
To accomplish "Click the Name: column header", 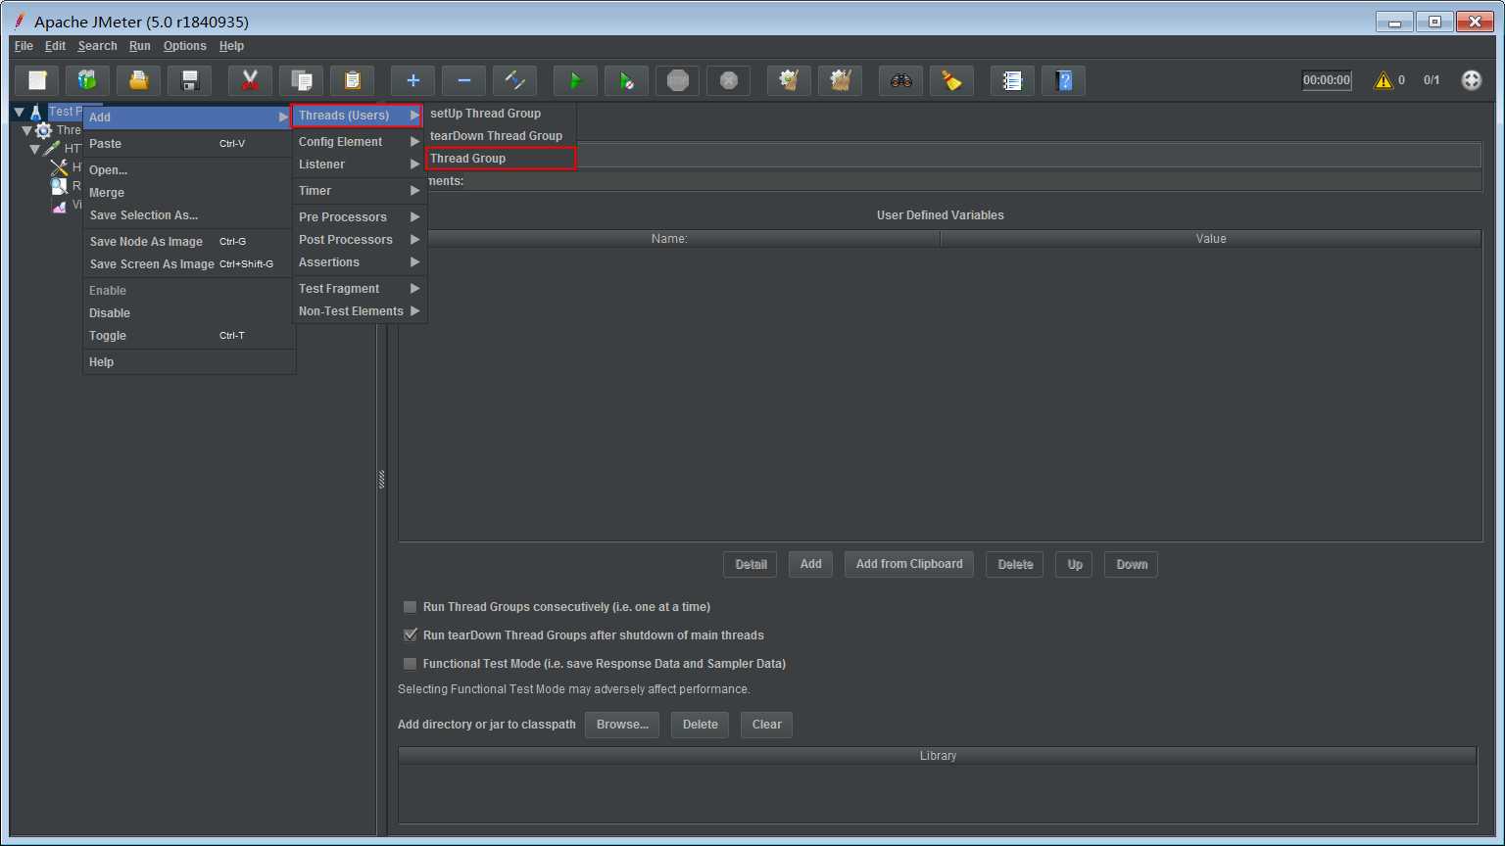I will tap(669, 239).
